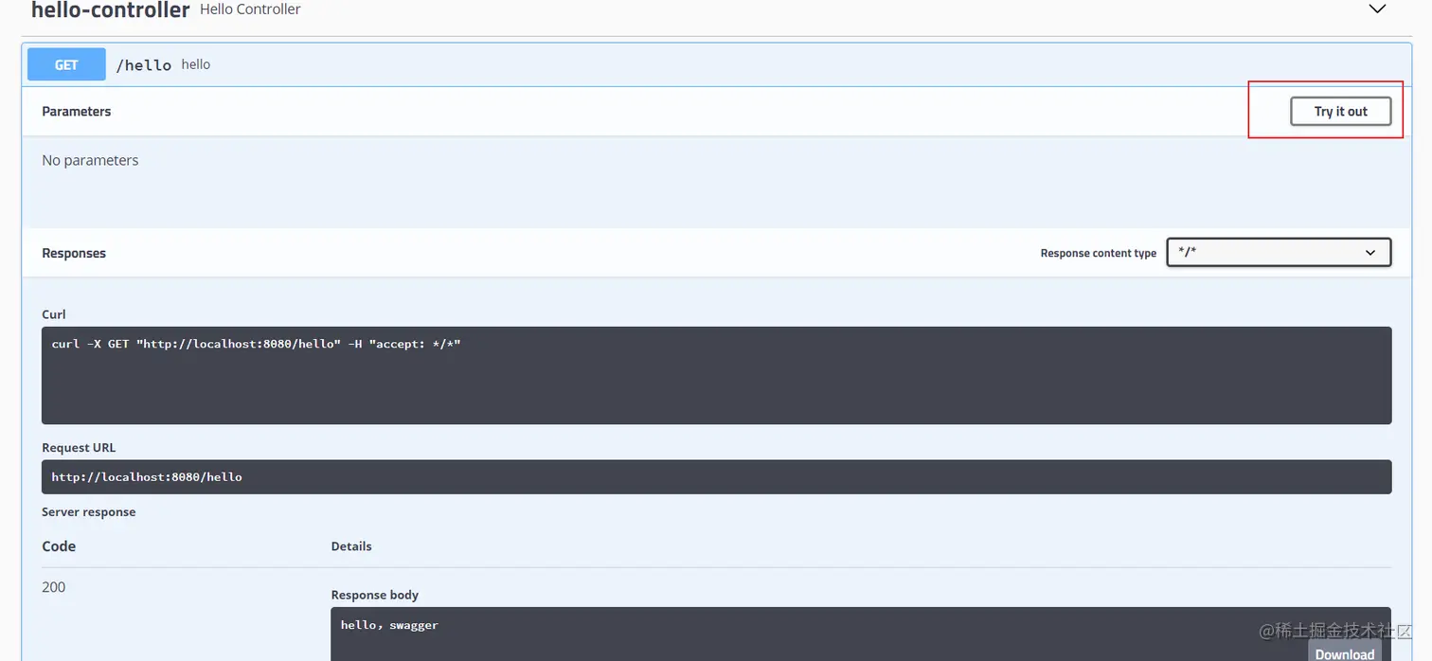Collapse the hello-controller section chevron
Image resolution: width=1432 pixels, height=661 pixels.
[x=1377, y=9]
